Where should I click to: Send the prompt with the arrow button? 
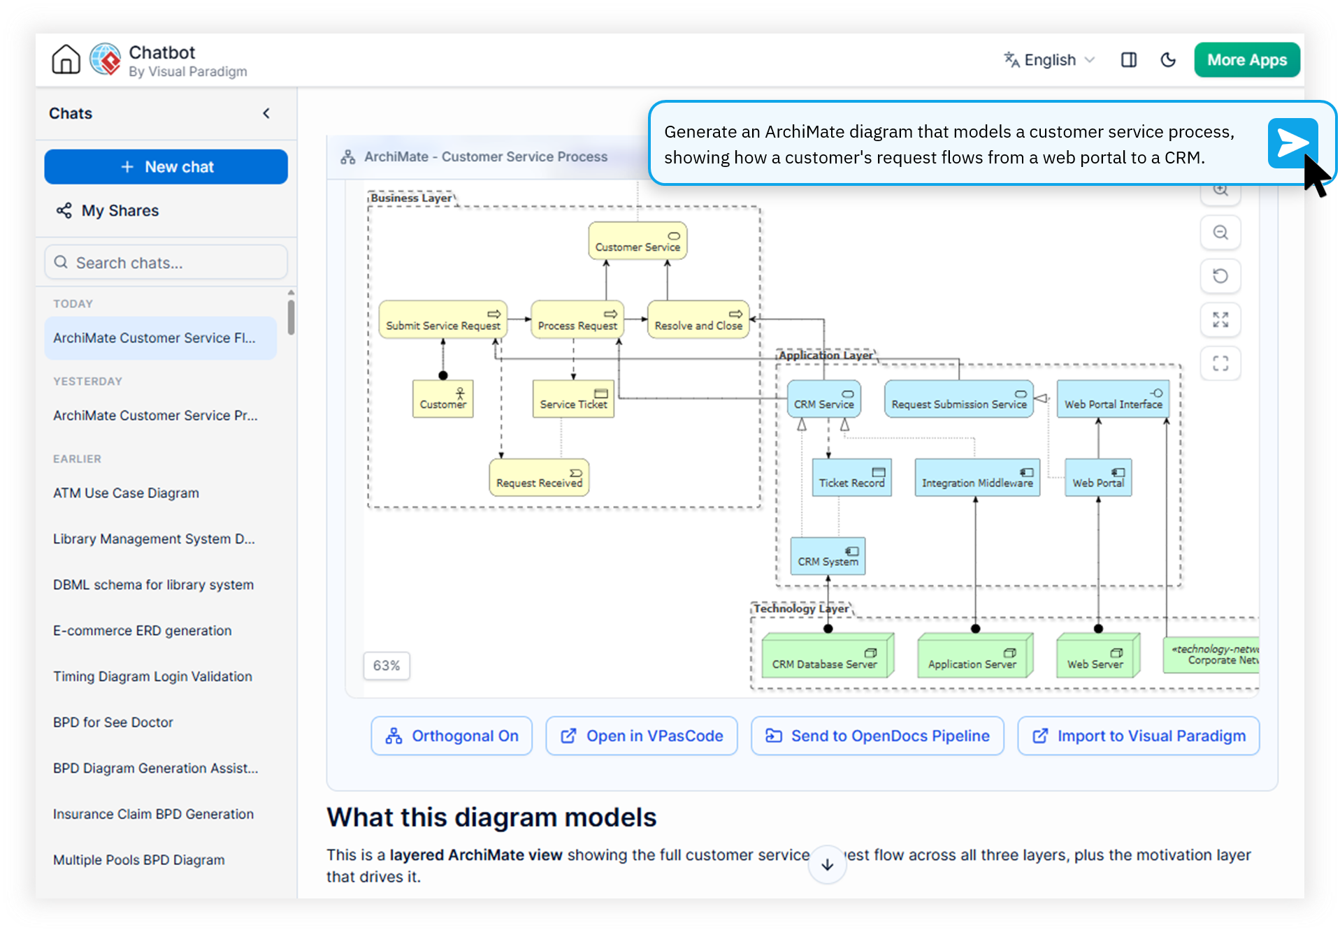[1292, 143]
